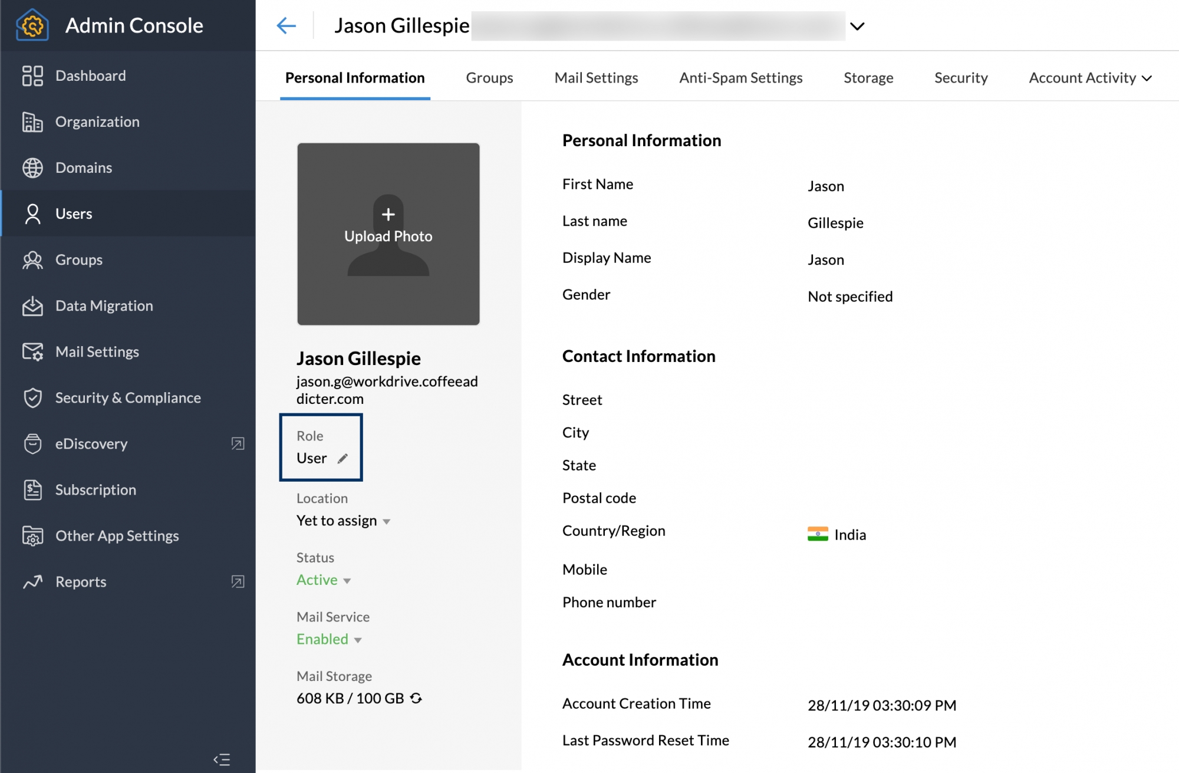Click the eDiscovery icon in sidebar
The width and height of the screenshot is (1179, 773).
(30, 443)
